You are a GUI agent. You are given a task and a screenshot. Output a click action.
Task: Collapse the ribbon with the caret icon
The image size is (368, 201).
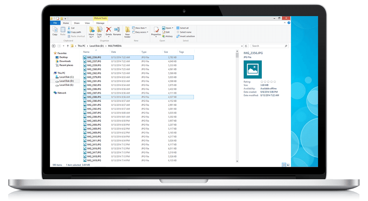point(285,23)
